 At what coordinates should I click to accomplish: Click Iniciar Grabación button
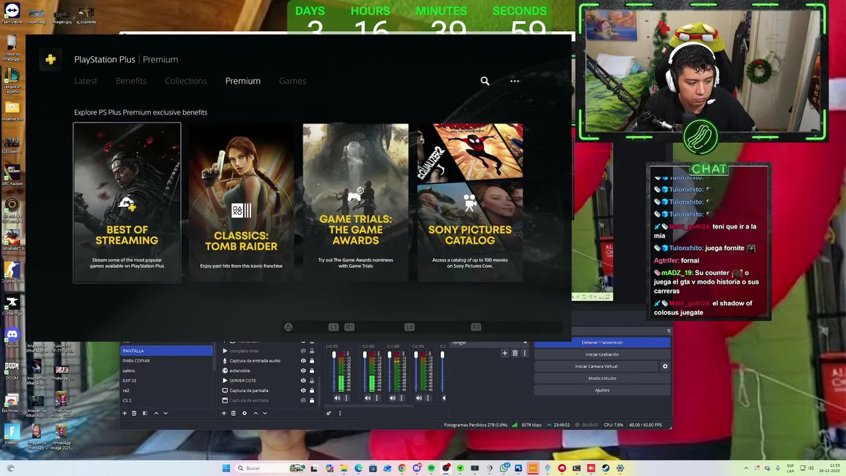(x=602, y=354)
